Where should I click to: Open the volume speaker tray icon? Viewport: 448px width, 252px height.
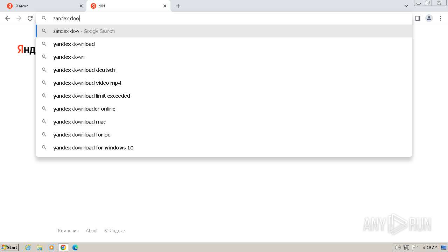(398, 247)
